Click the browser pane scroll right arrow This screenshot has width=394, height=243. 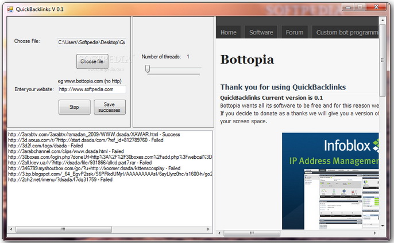375,233
